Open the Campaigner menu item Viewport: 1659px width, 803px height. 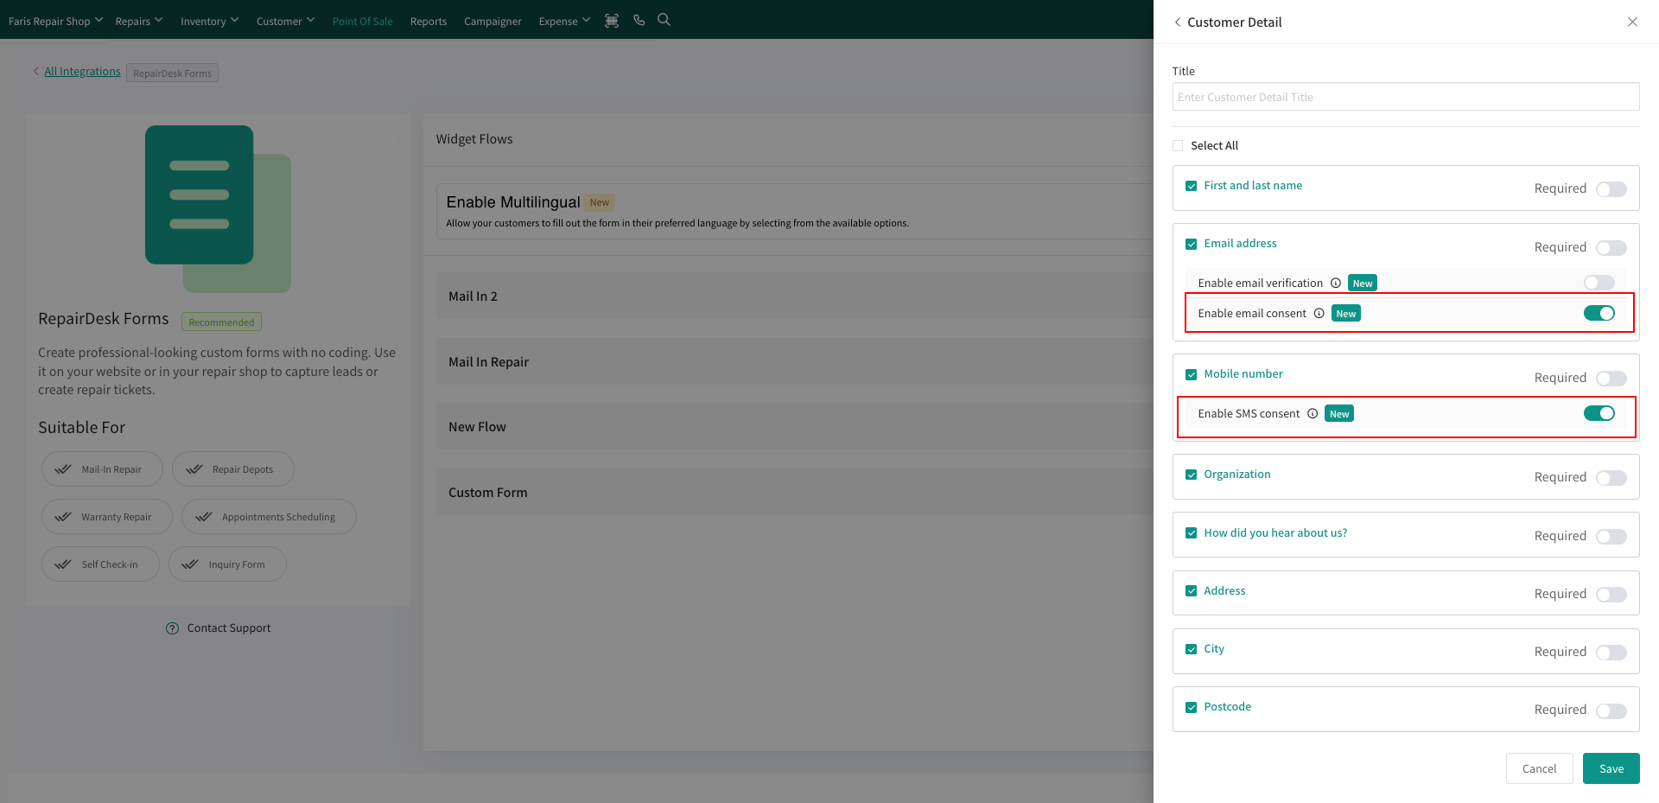(493, 21)
